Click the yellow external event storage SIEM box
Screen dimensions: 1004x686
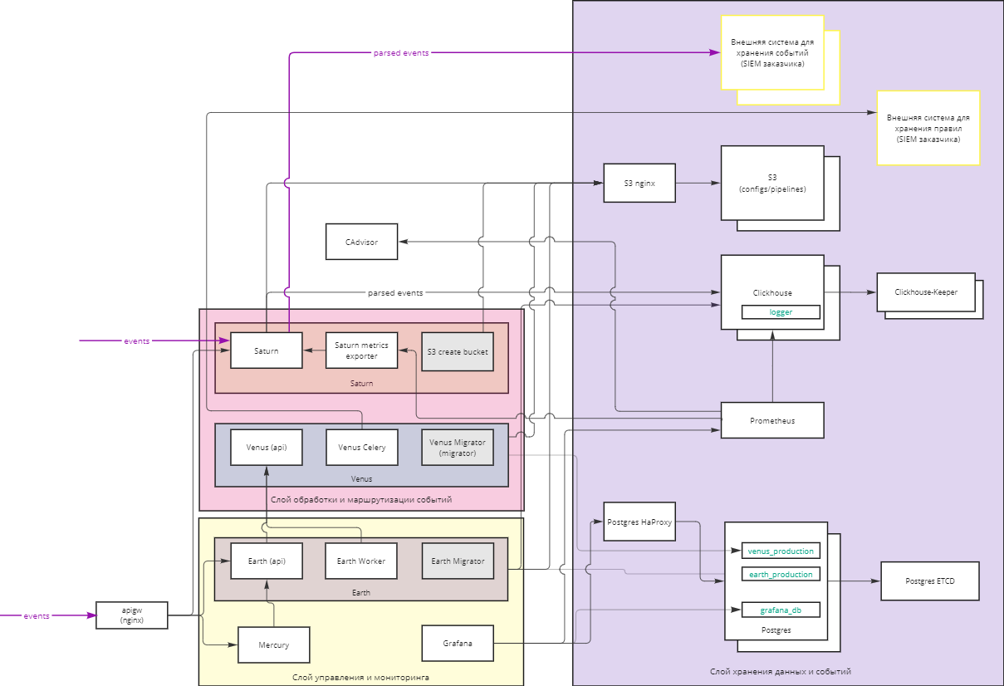(772, 51)
